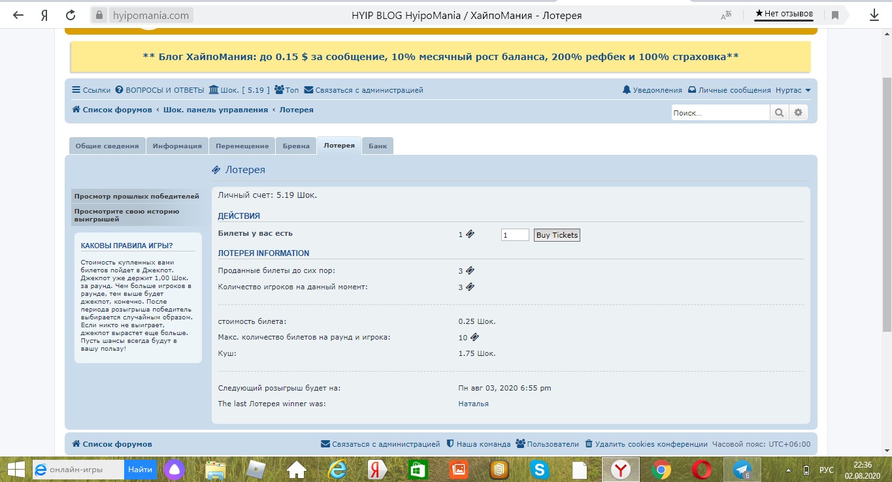Open browser downloads arrow icon
This screenshot has height=482, width=892.
pos(874,15)
